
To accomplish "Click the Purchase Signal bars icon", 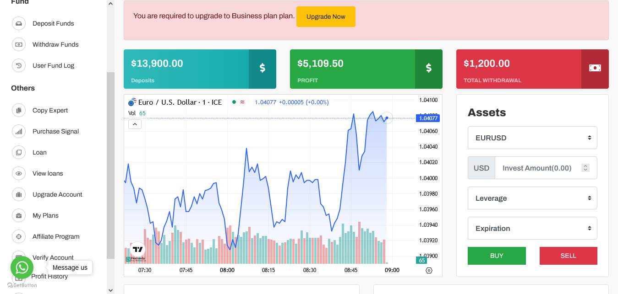I will [19, 131].
